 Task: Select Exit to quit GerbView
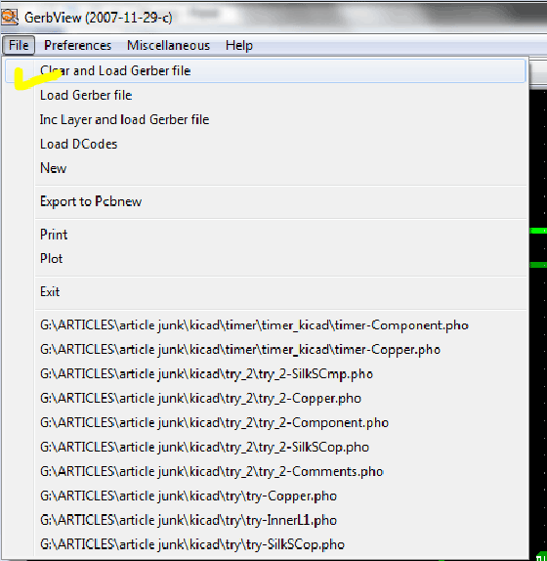click(266, 291)
